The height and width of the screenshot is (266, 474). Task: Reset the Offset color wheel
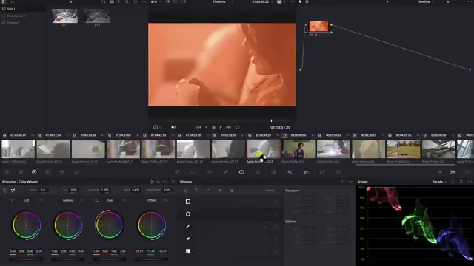pyautogui.click(x=166, y=200)
